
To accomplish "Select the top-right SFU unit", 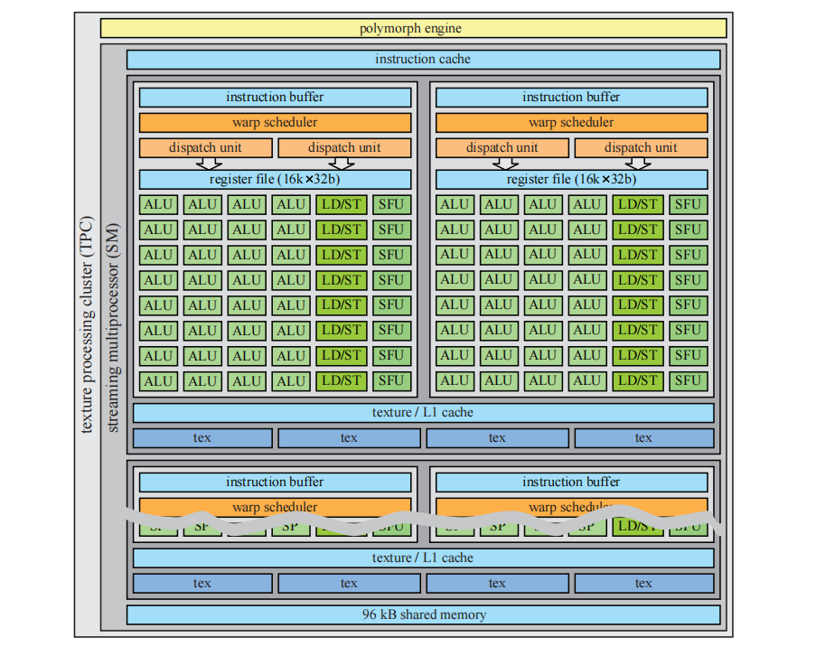I will pos(687,204).
